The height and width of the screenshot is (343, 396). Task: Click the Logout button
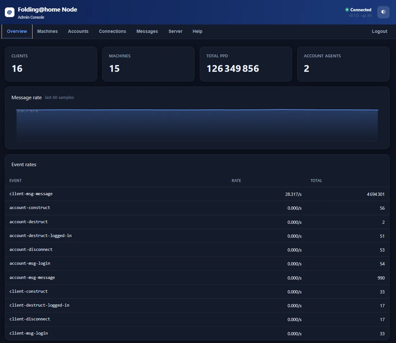(x=379, y=31)
